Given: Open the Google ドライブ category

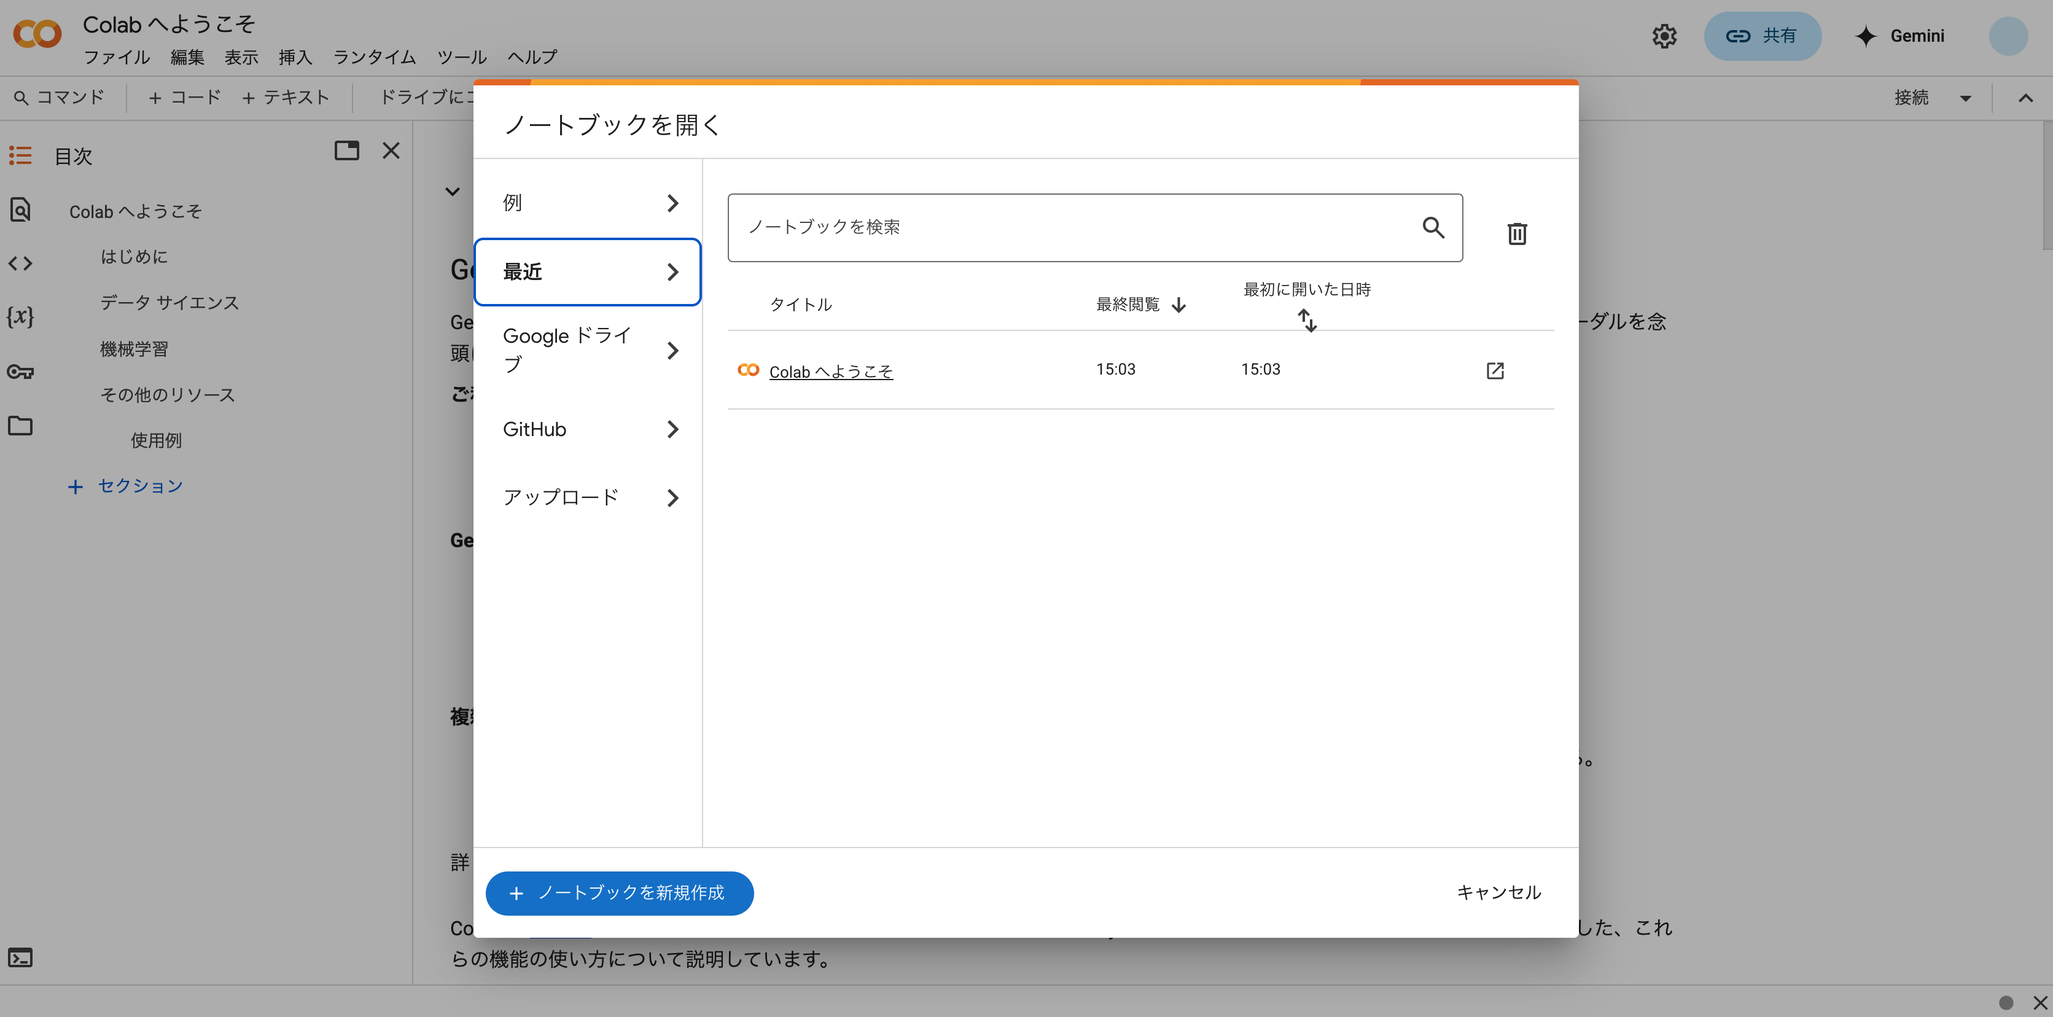Looking at the screenshot, I should pyautogui.click(x=588, y=351).
